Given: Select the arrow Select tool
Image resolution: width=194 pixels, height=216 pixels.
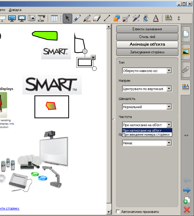Looking at the screenshot, I should (67, 18).
